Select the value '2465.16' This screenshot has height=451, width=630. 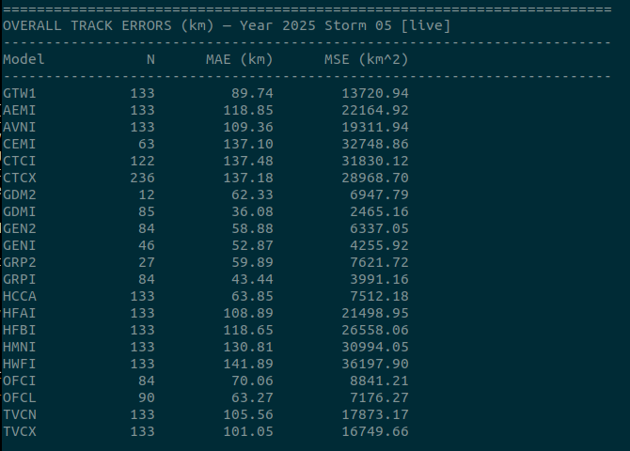[379, 211]
